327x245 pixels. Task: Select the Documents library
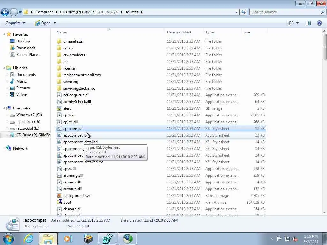point(26,75)
